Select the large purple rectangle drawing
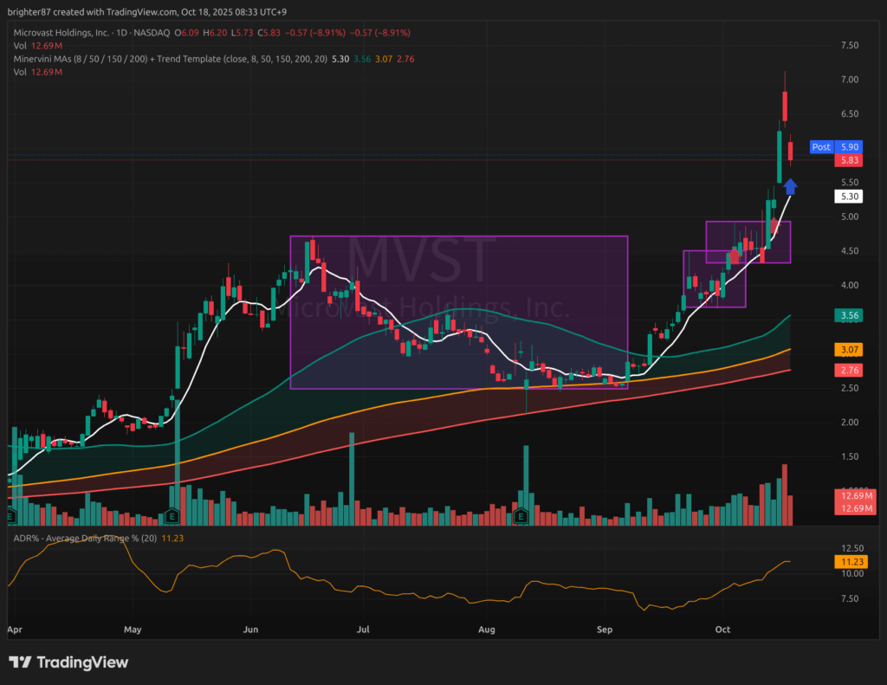The image size is (887, 685). click(x=458, y=236)
